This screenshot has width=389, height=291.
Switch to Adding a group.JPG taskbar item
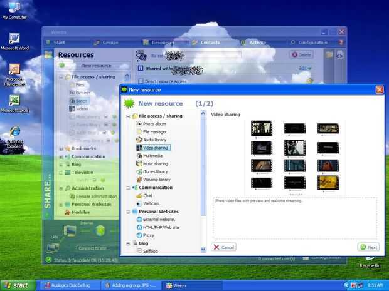tap(131, 285)
